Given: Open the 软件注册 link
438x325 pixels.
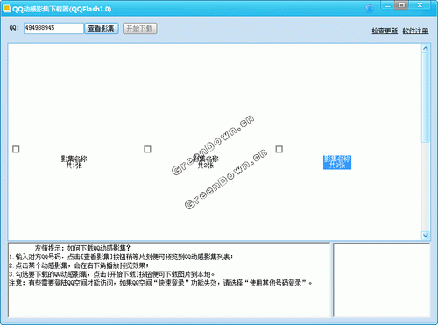Looking at the screenshot, I should pos(415,31).
